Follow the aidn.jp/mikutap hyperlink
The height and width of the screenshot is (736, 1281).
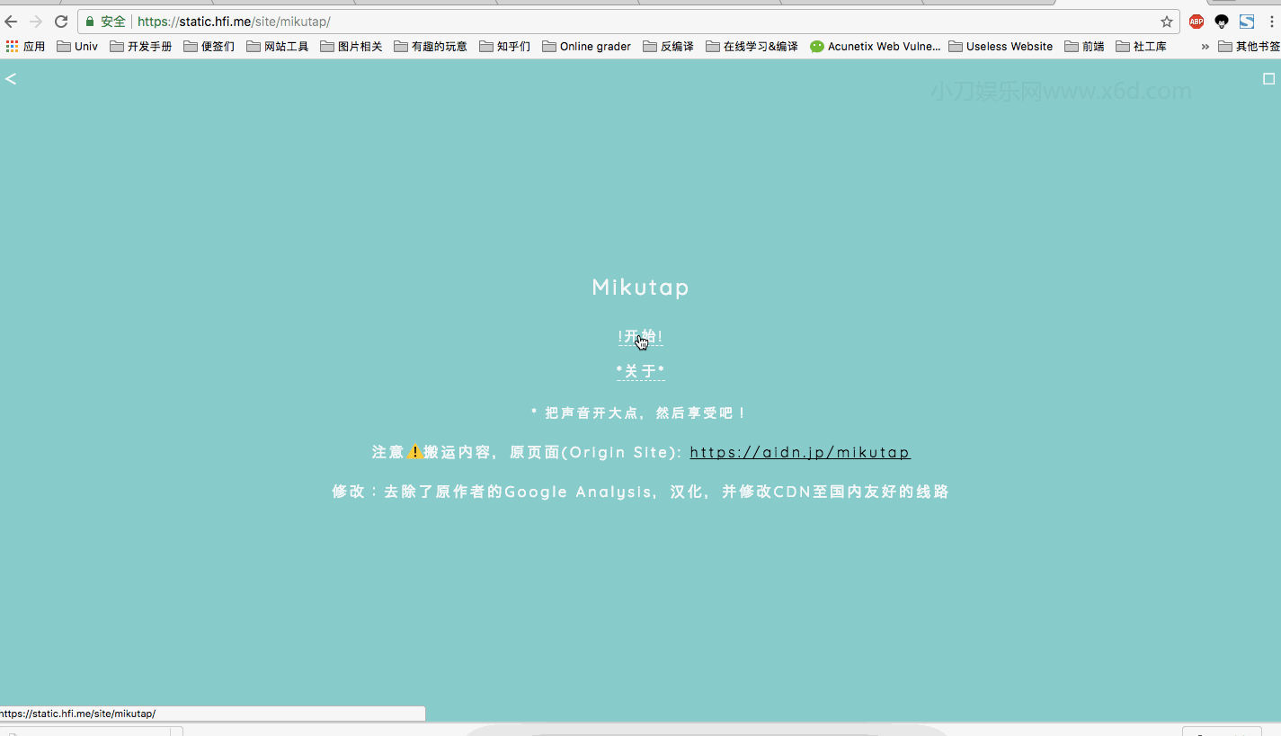click(799, 452)
